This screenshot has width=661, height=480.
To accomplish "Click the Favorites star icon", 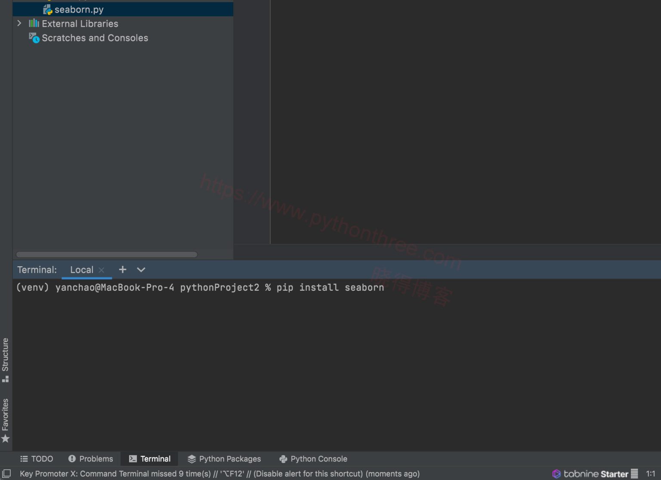I will pyautogui.click(x=5, y=439).
